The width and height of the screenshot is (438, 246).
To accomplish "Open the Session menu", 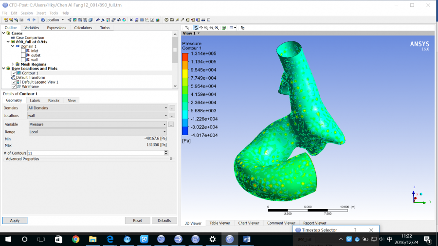I will tap(26, 13).
